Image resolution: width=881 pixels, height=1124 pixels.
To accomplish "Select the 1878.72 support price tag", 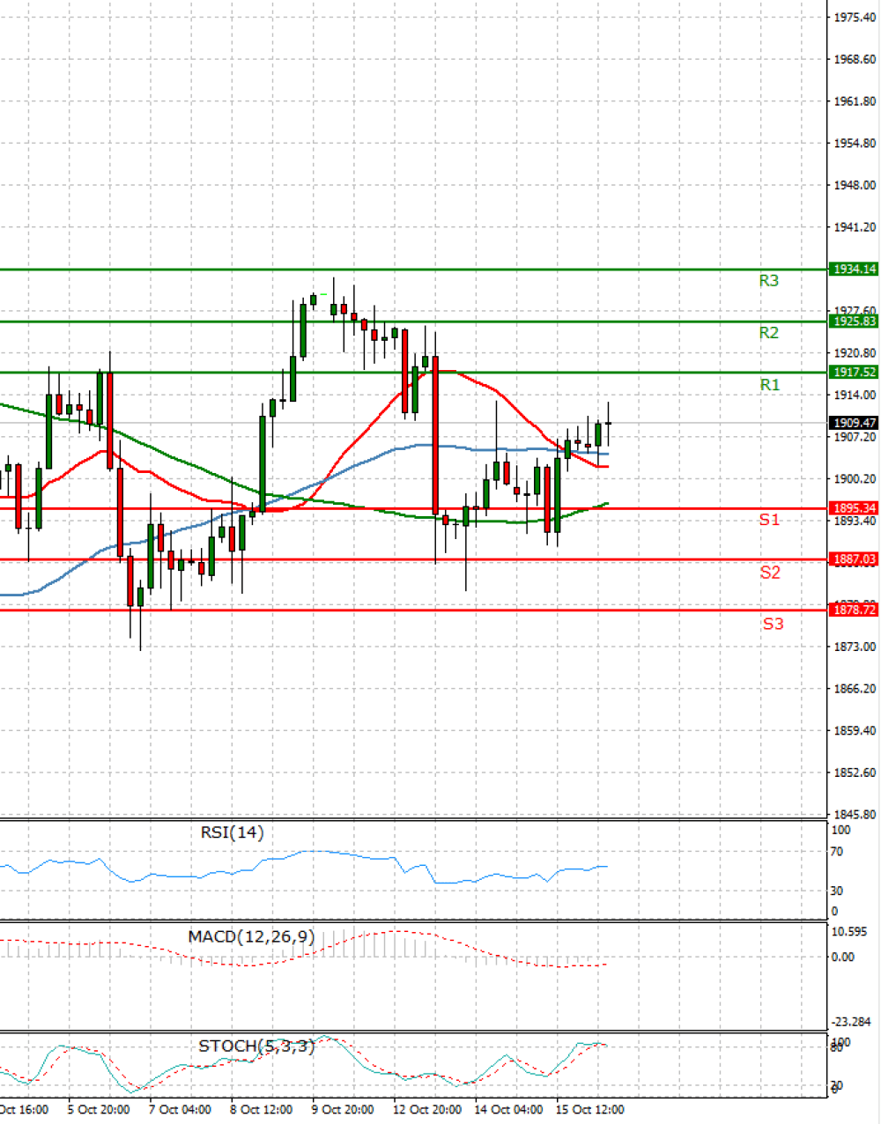I will pyautogui.click(x=855, y=610).
